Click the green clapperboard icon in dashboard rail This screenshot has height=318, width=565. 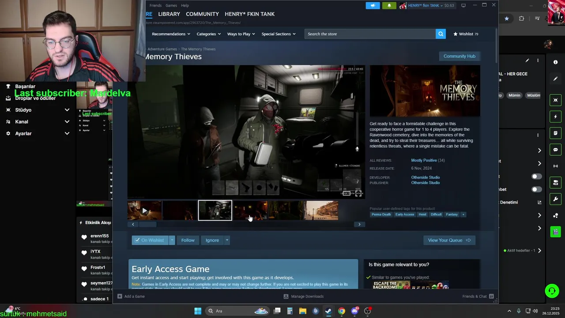pyautogui.click(x=555, y=231)
